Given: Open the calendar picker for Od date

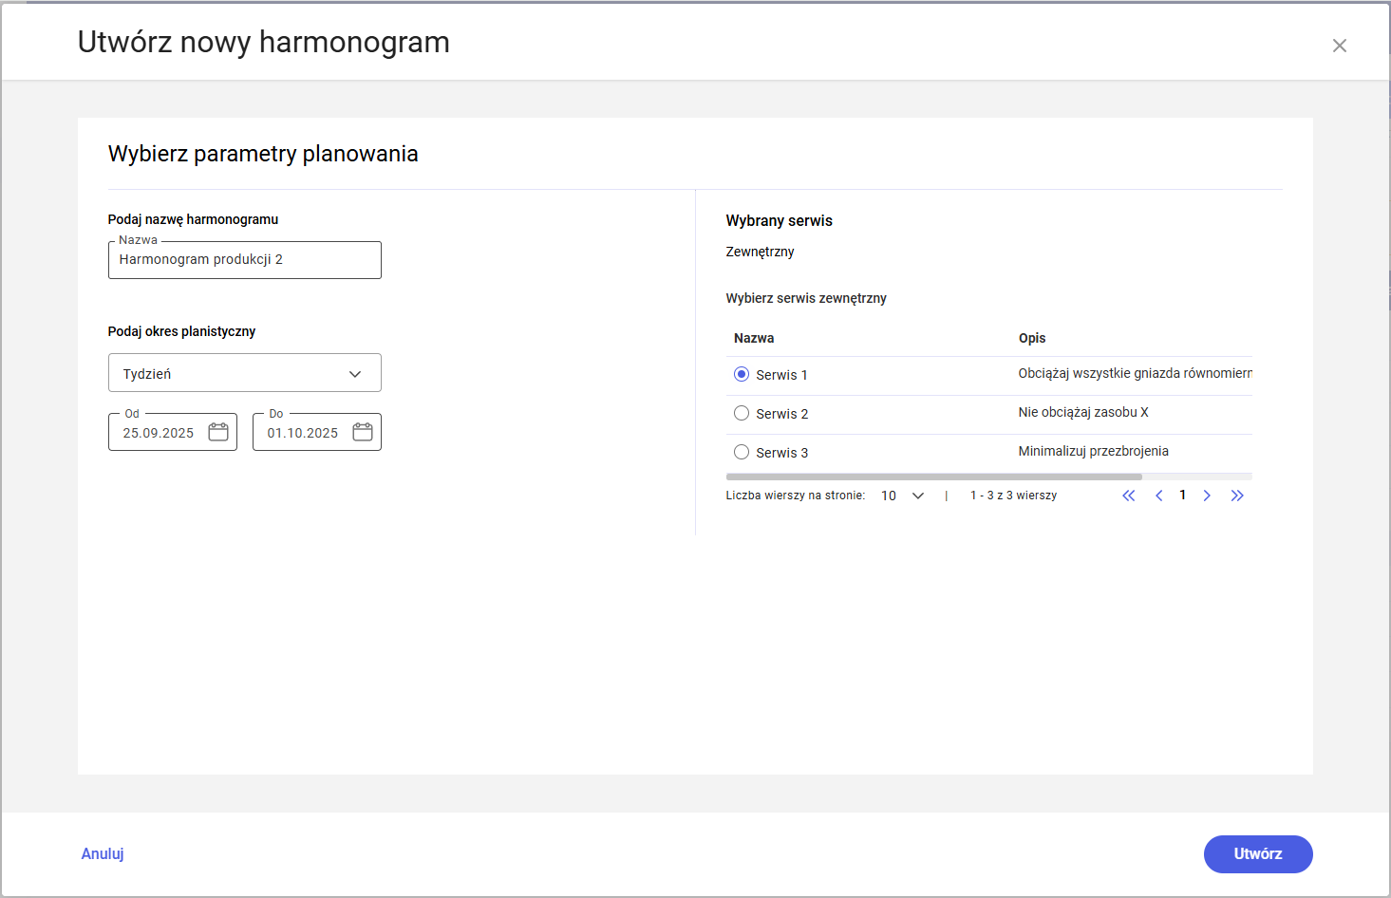Looking at the screenshot, I should pyautogui.click(x=218, y=432).
